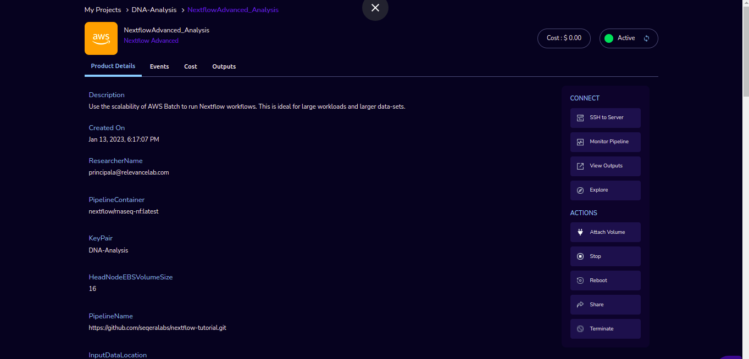Go to My Projects breadcrumb
749x359 pixels.
click(x=103, y=10)
